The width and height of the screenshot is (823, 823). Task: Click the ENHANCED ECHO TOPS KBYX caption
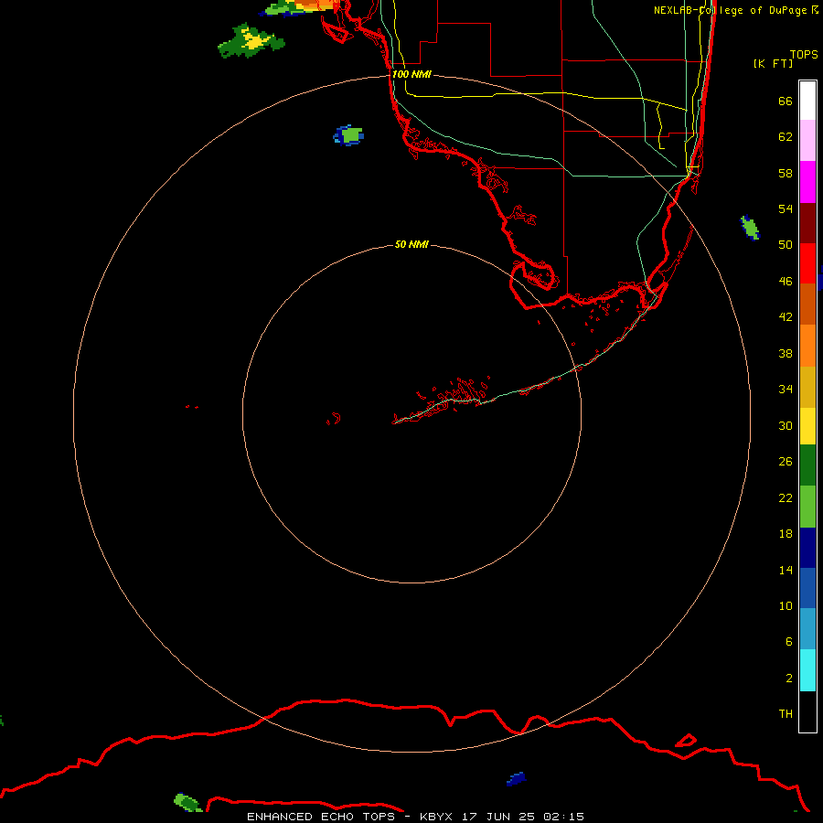coord(415,817)
